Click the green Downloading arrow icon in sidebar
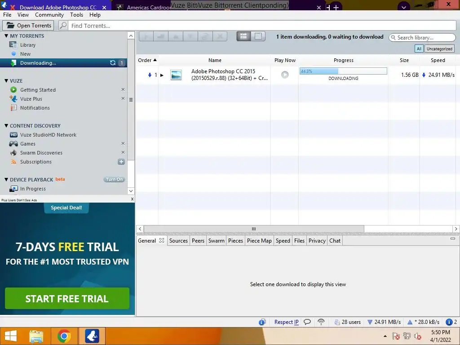 coord(13,63)
